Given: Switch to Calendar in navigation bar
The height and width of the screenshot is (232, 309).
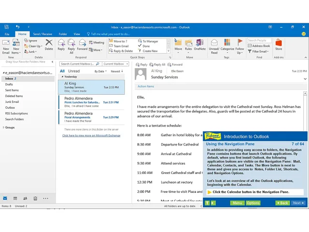Looking at the screenshot, I should (15, 198).
